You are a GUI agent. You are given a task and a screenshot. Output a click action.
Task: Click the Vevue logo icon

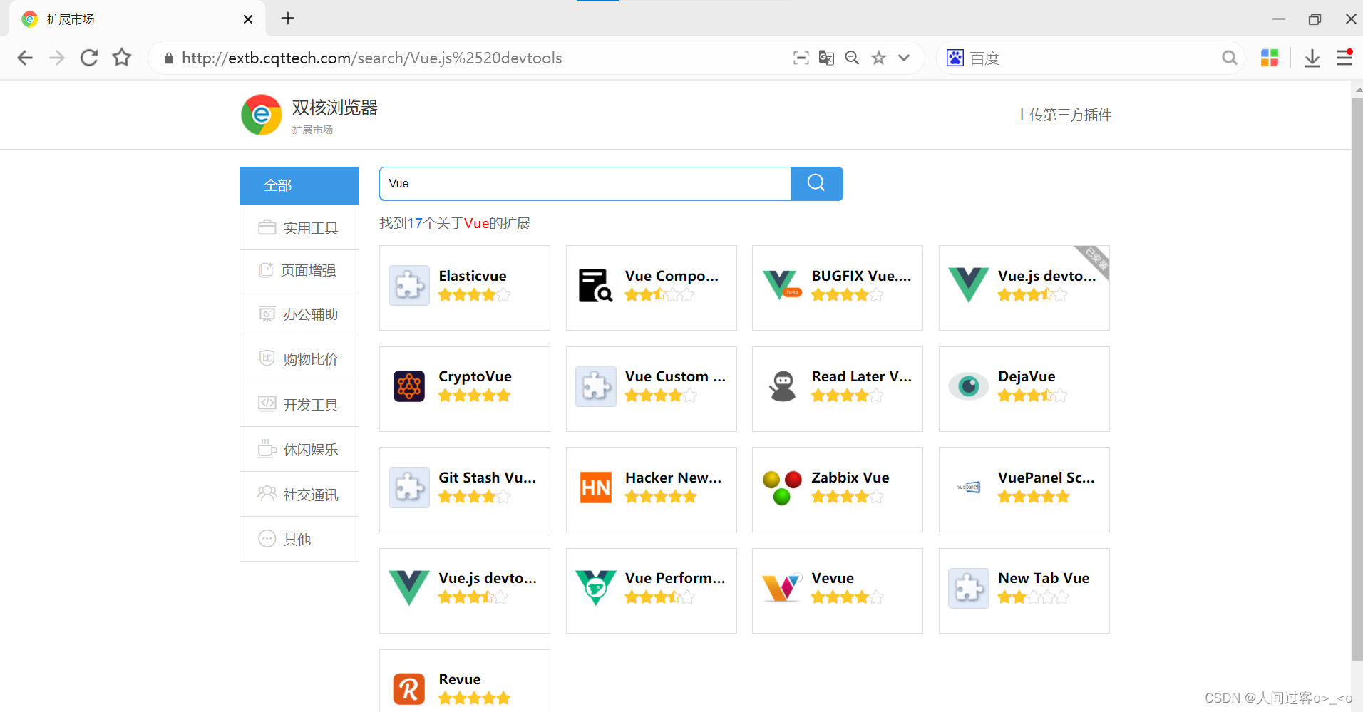pyautogui.click(x=782, y=588)
